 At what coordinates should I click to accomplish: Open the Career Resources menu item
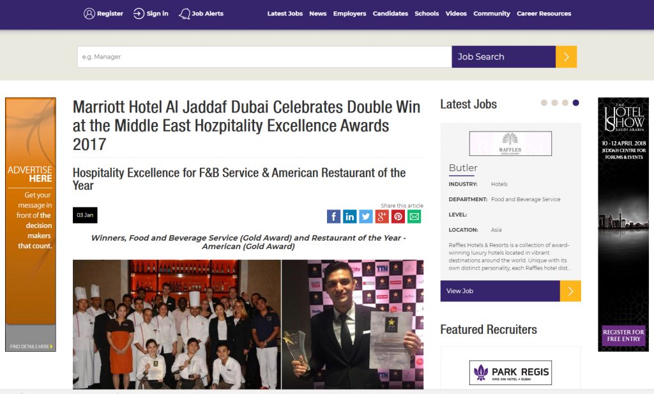[x=544, y=14]
